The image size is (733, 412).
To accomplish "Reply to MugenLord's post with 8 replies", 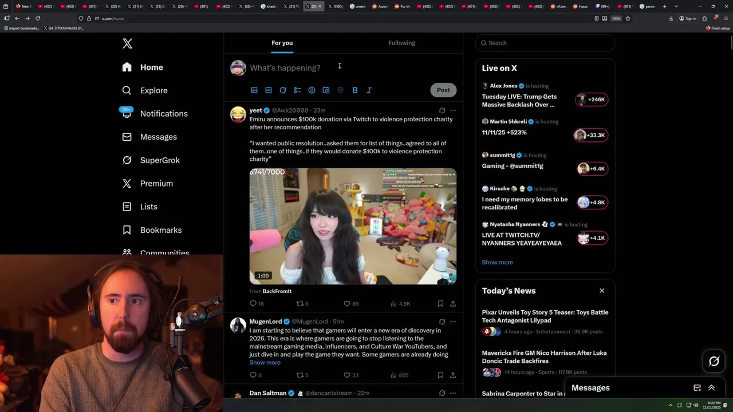I will (x=255, y=375).
